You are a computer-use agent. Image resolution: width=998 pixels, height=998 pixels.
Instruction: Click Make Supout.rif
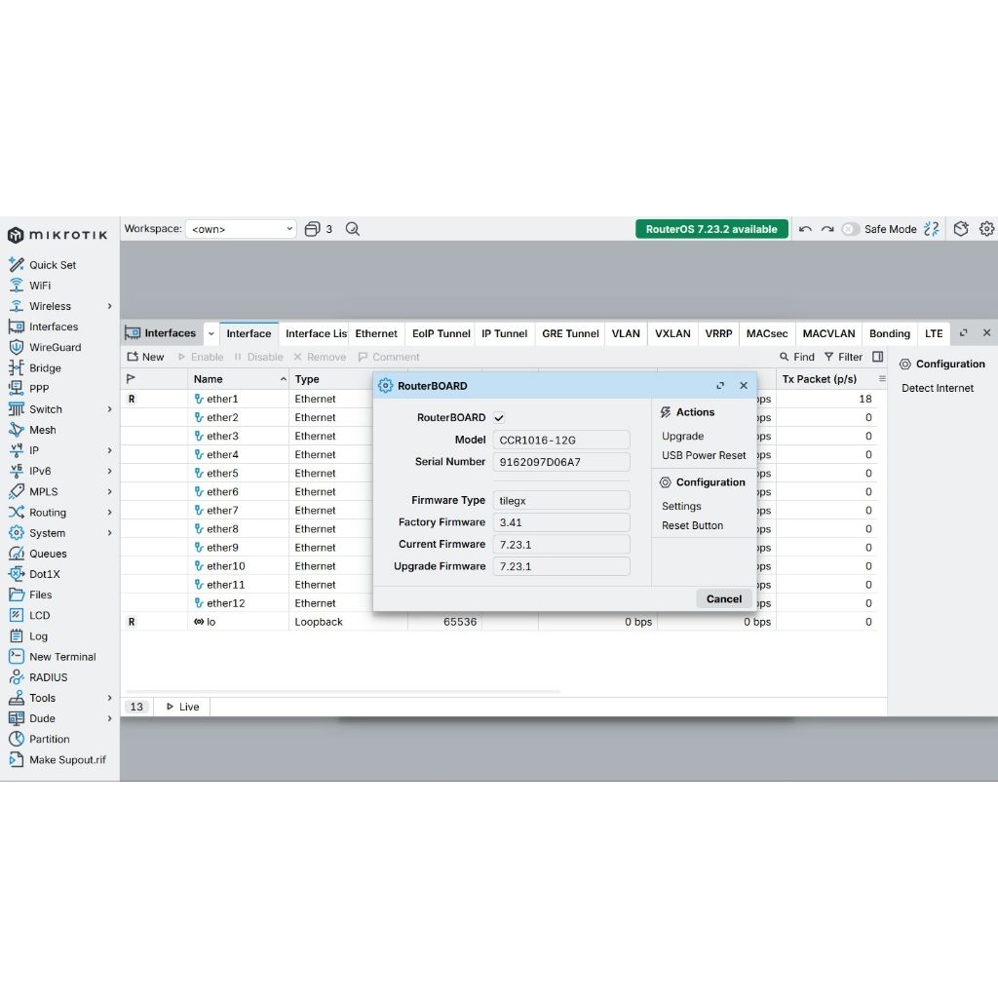click(x=67, y=760)
